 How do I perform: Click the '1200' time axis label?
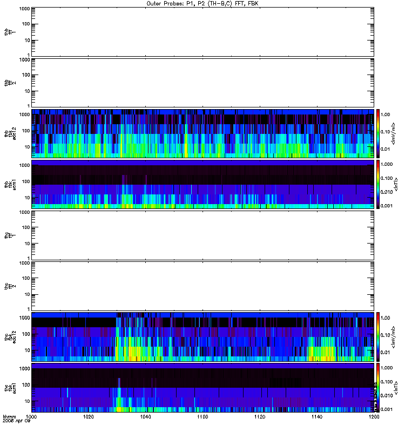374,416
